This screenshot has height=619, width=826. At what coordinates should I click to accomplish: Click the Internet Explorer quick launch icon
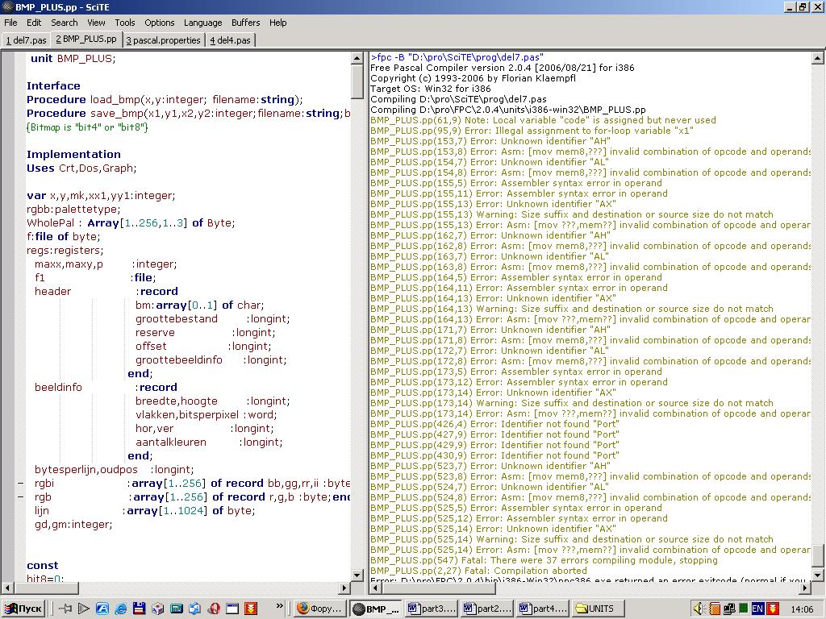pos(121,609)
